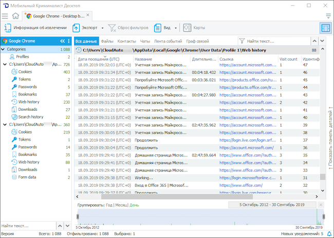Open the hamburger main menu
The height and width of the screenshot is (238, 334).
tap(5, 16)
